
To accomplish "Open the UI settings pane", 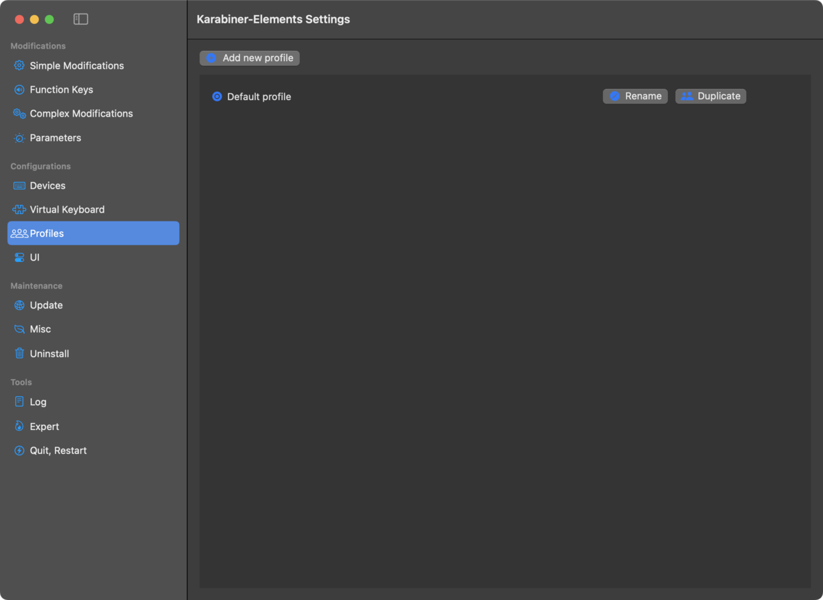I will pyautogui.click(x=93, y=258).
